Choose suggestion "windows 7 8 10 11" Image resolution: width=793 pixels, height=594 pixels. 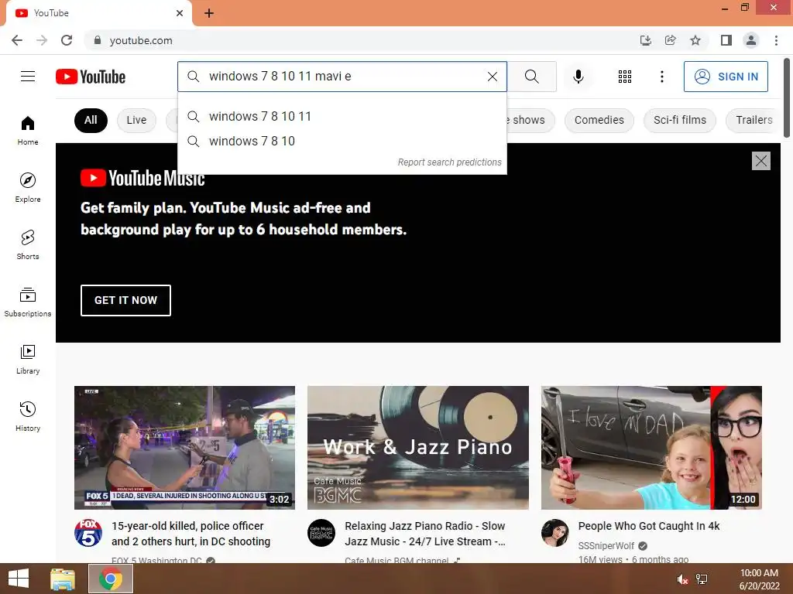tap(342, 116)
